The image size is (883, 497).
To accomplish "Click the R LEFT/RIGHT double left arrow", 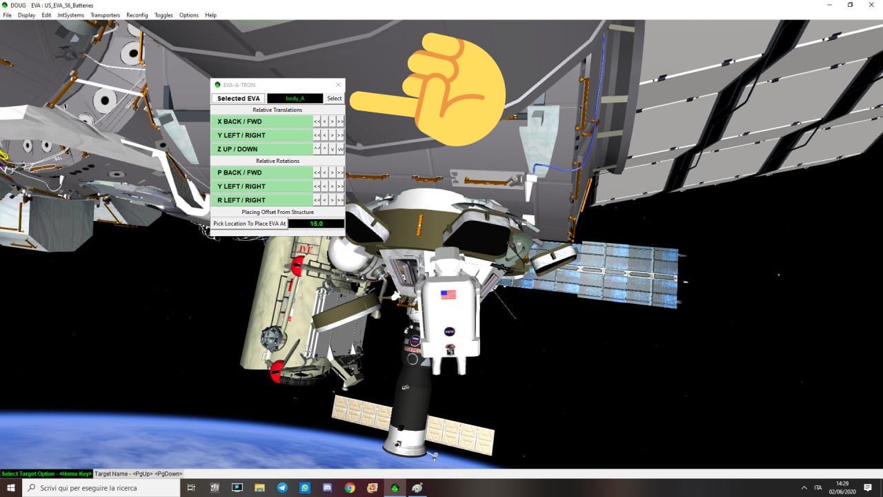I will (x=317, y=200).
